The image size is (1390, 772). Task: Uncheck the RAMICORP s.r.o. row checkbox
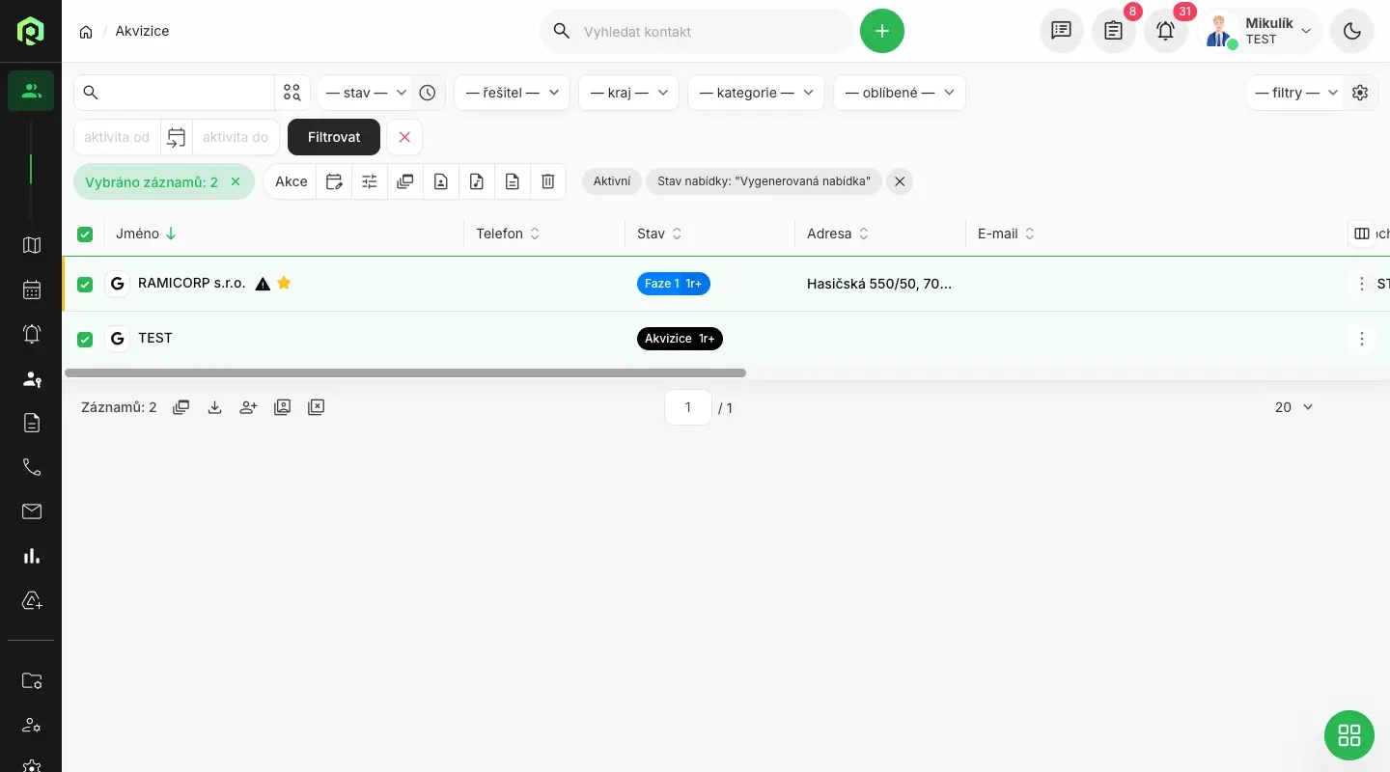pos(85,285)
